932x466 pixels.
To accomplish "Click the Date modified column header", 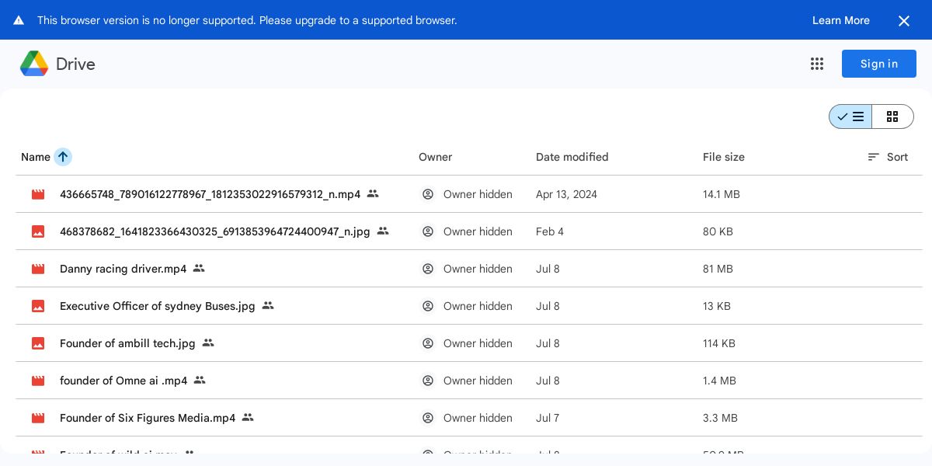I will click(572, 157).
